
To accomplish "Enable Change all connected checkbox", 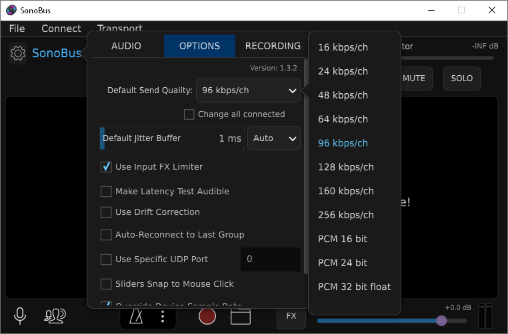I will 189,114.
